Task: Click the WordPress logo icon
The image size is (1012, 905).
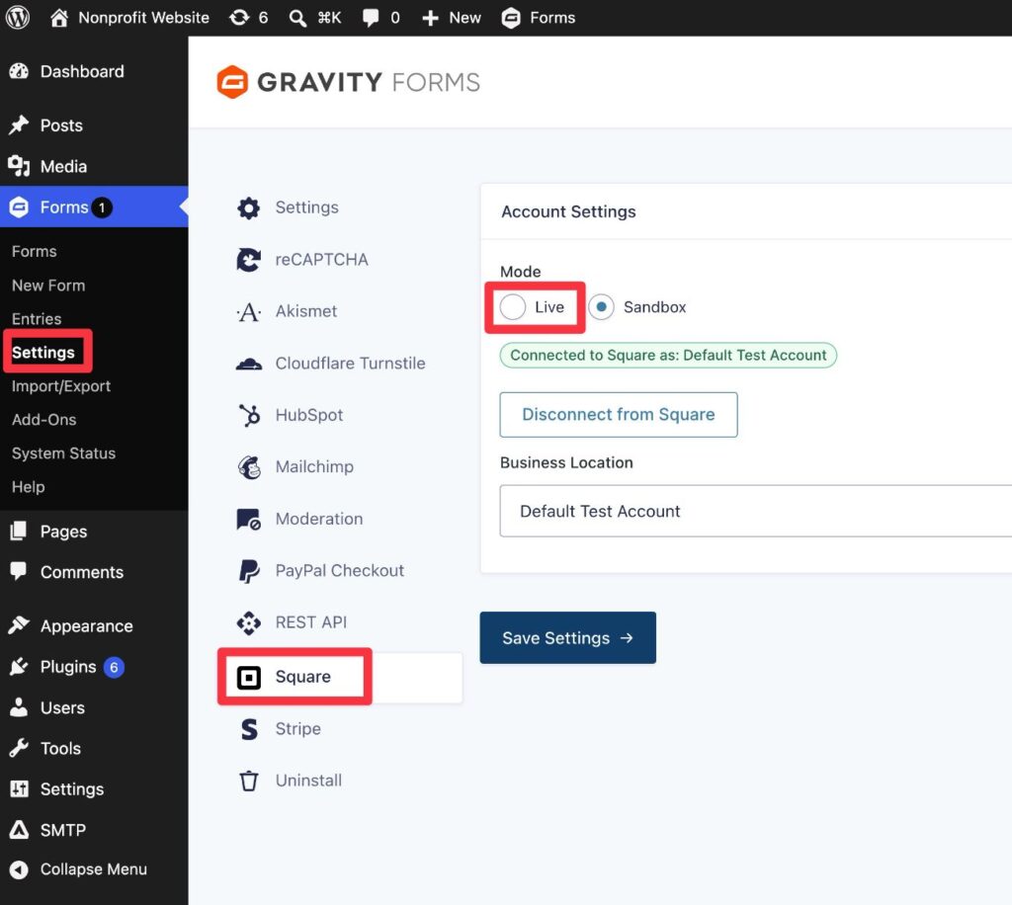Action: (18, 18)
